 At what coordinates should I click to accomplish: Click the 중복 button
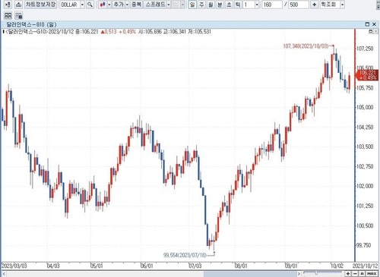137,5
